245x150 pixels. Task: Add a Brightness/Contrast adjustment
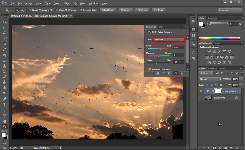[x=209, y=51]
